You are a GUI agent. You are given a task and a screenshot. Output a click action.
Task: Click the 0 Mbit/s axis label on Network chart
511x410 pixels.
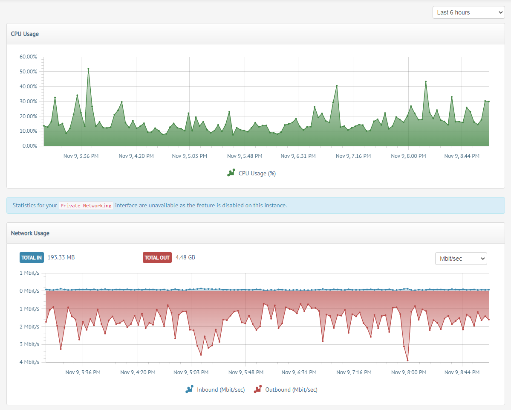click(29, 291)
